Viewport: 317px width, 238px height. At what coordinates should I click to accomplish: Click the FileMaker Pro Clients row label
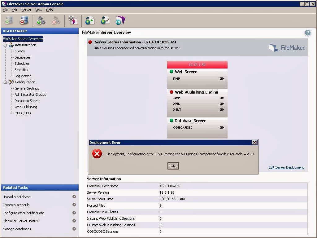102,212
